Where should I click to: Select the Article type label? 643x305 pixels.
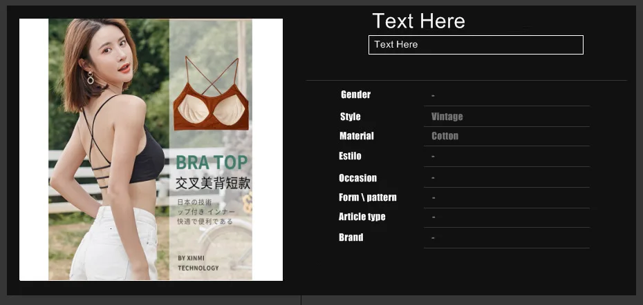362,217
